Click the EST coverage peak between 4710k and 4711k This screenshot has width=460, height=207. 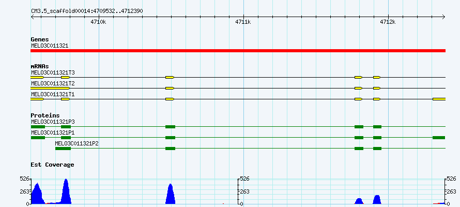[x=170, y=194]
